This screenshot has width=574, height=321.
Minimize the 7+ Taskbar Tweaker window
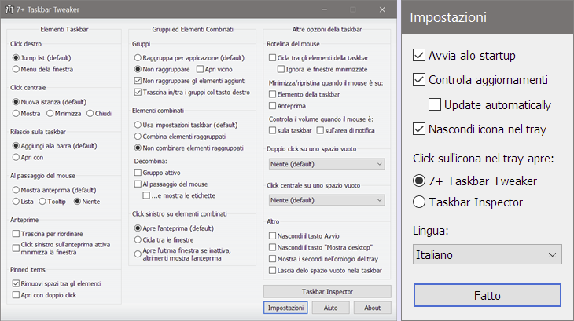[x=324, y=9]
